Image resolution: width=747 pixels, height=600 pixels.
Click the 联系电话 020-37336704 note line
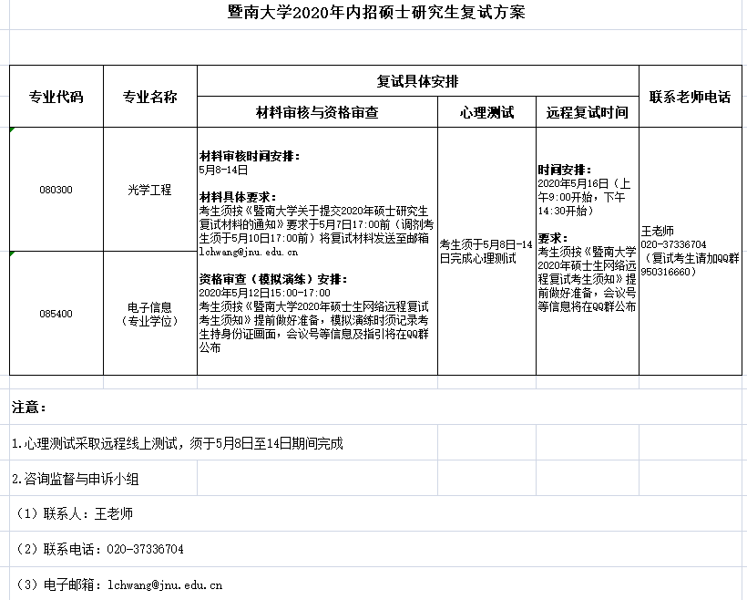pos(100,549)
